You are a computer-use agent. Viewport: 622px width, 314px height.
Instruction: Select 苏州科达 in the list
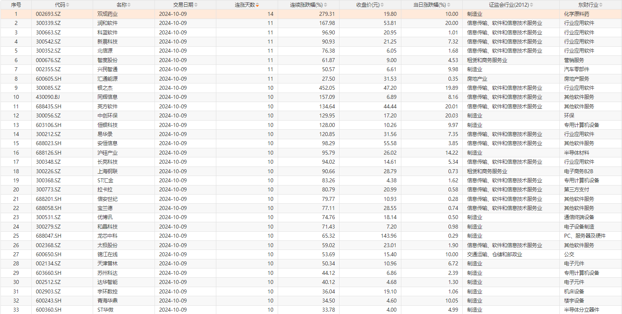click(107, 273)
